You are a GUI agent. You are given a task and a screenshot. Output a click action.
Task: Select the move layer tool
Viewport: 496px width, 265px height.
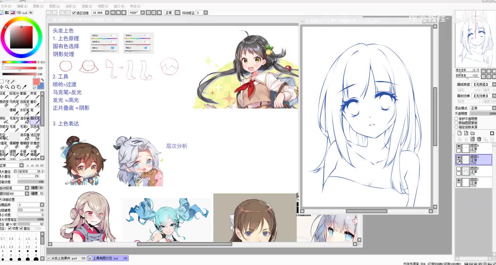pos(2,87)
